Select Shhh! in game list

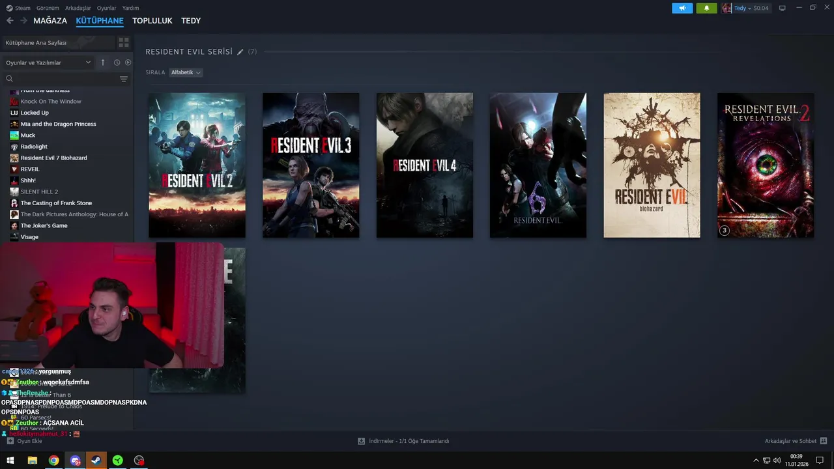[x=28, y=180]
